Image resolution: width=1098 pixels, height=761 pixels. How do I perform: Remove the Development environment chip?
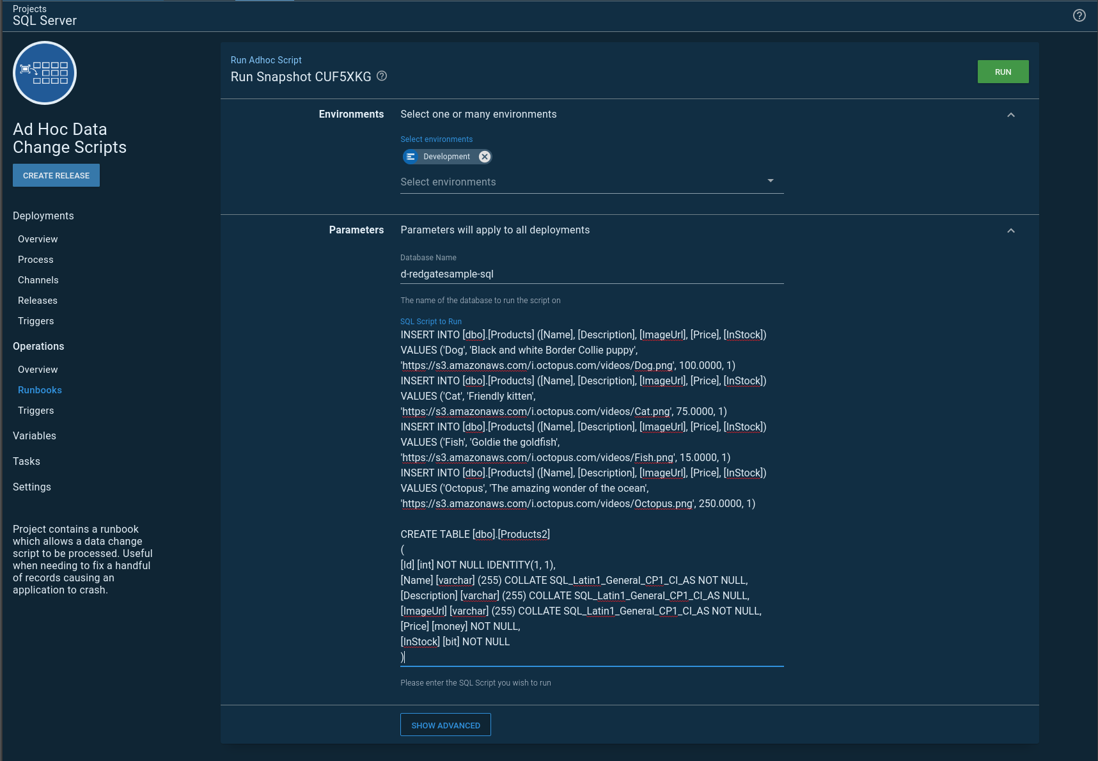[484, 156]
